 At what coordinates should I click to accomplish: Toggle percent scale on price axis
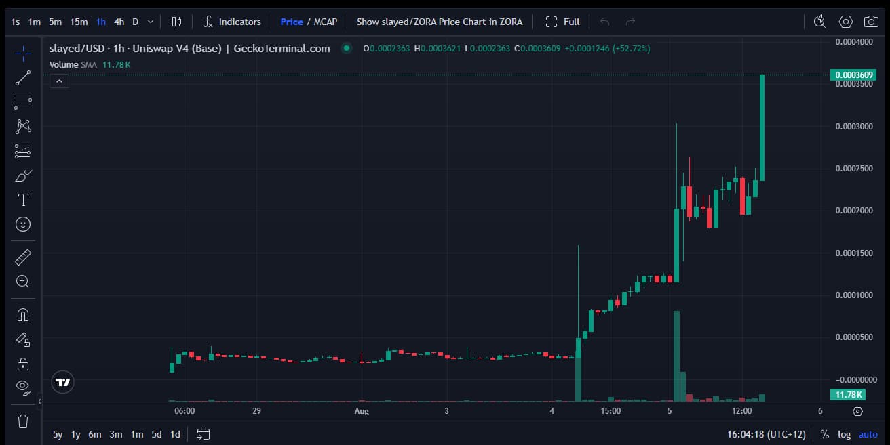(825, 434)
